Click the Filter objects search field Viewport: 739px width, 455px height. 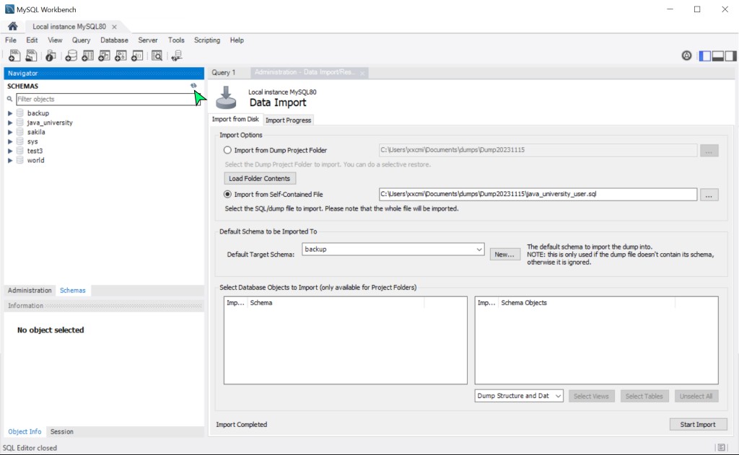click(108, 99)
